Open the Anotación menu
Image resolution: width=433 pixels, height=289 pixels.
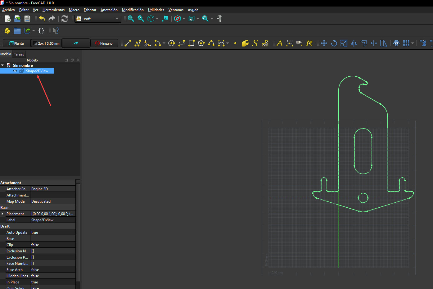click(x=109, y=10)
